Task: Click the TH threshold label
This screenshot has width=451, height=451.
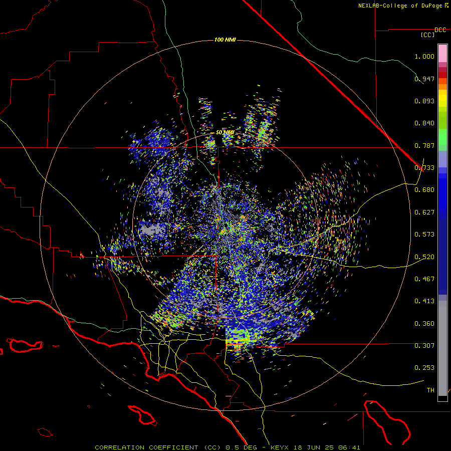Action: (430, 390)
